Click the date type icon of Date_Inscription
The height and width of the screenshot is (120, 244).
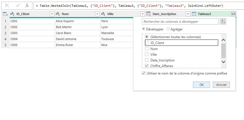tap(148, 14)
